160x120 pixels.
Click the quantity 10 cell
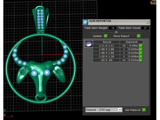124,46
